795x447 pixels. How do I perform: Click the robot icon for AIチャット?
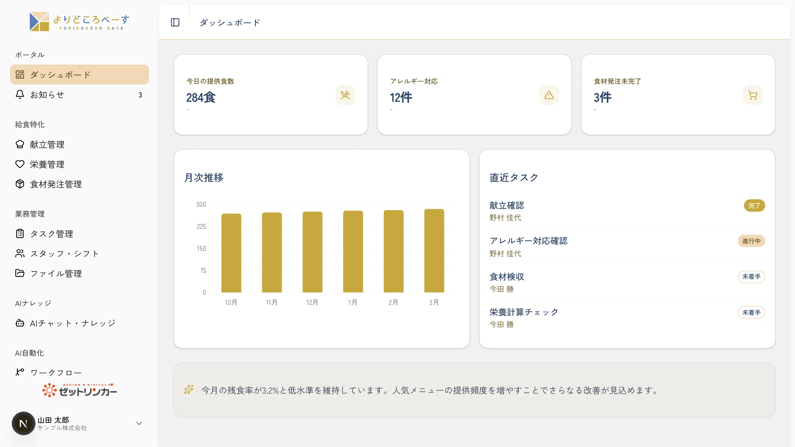click(x=20, y=323)
